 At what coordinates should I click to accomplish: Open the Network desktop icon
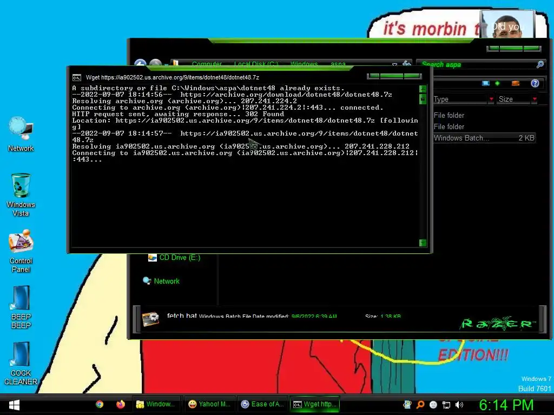click(x=21, y=134)
